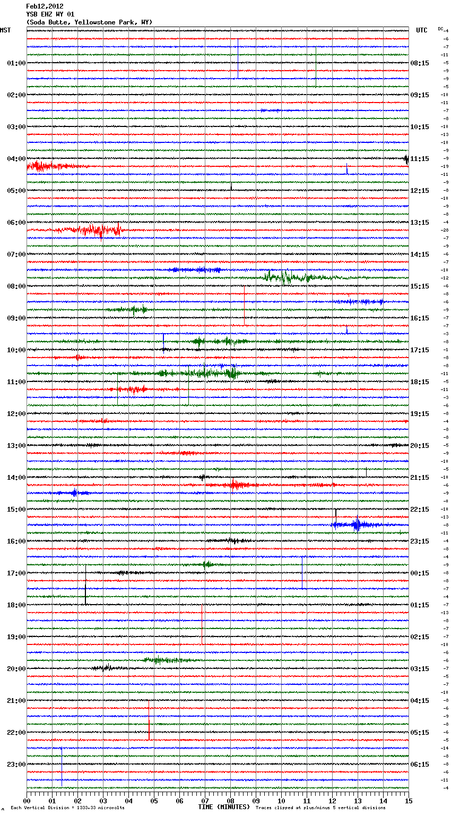Click '(Soda Butte, Yellowstone Park, WY)' text
The width and height of the screenshot is (451, 815).
point(89,22)
